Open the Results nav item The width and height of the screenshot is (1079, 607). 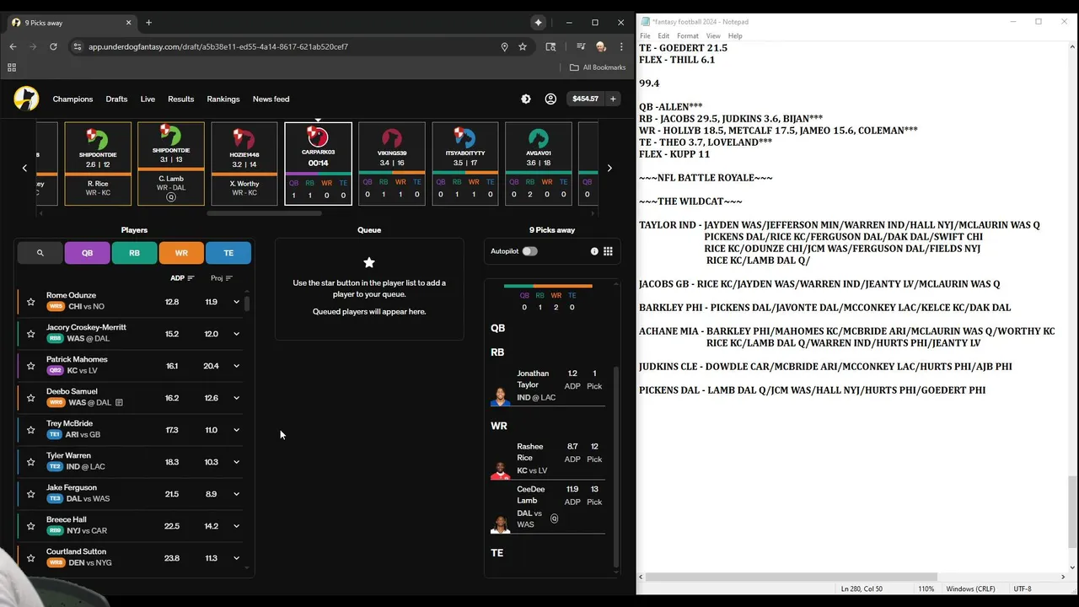pyautogui.click(x=180, y=99)
